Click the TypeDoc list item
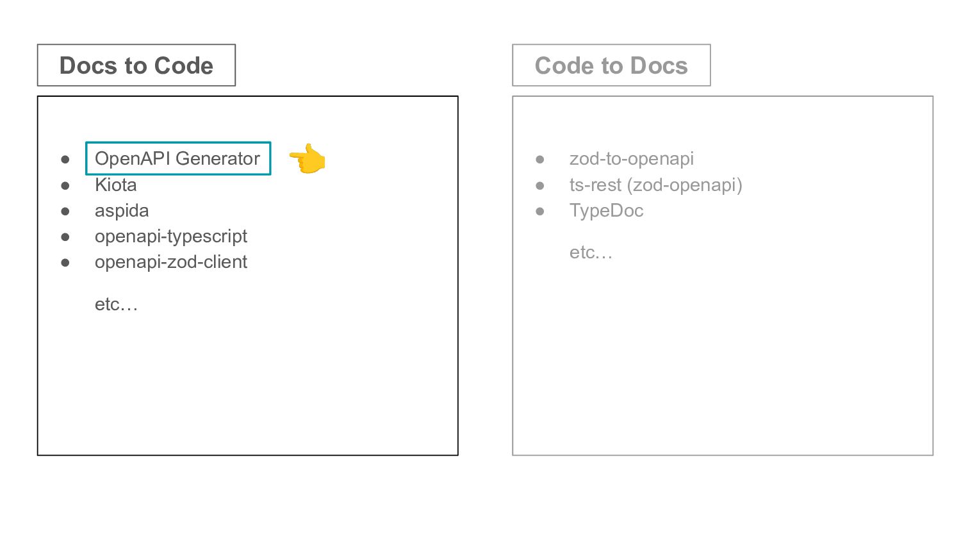Viewport: 961px width, 541px height. 606,211
